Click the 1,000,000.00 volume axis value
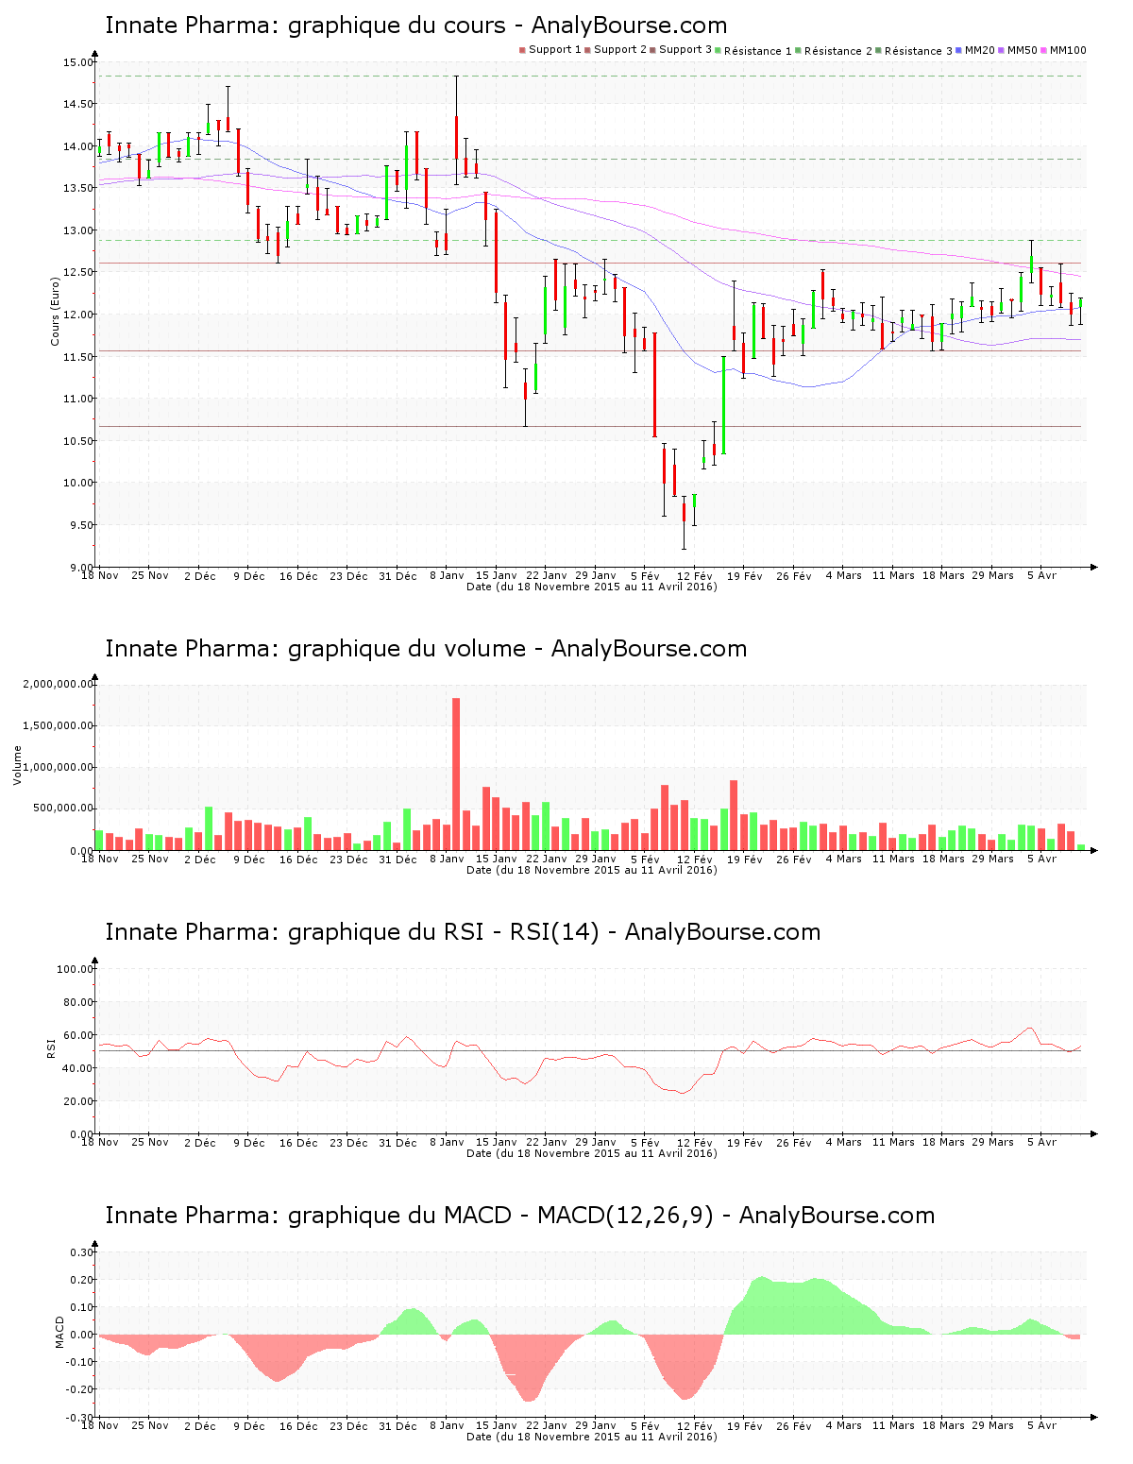The width and height of the screenshot is (1133, 1464). click(58, 767)
